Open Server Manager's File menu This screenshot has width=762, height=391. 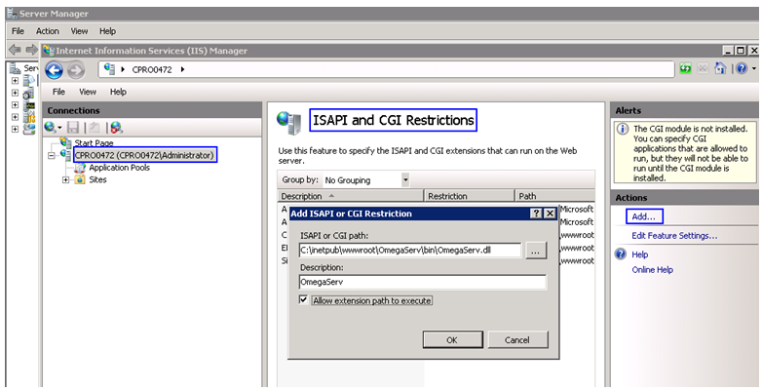18,31
